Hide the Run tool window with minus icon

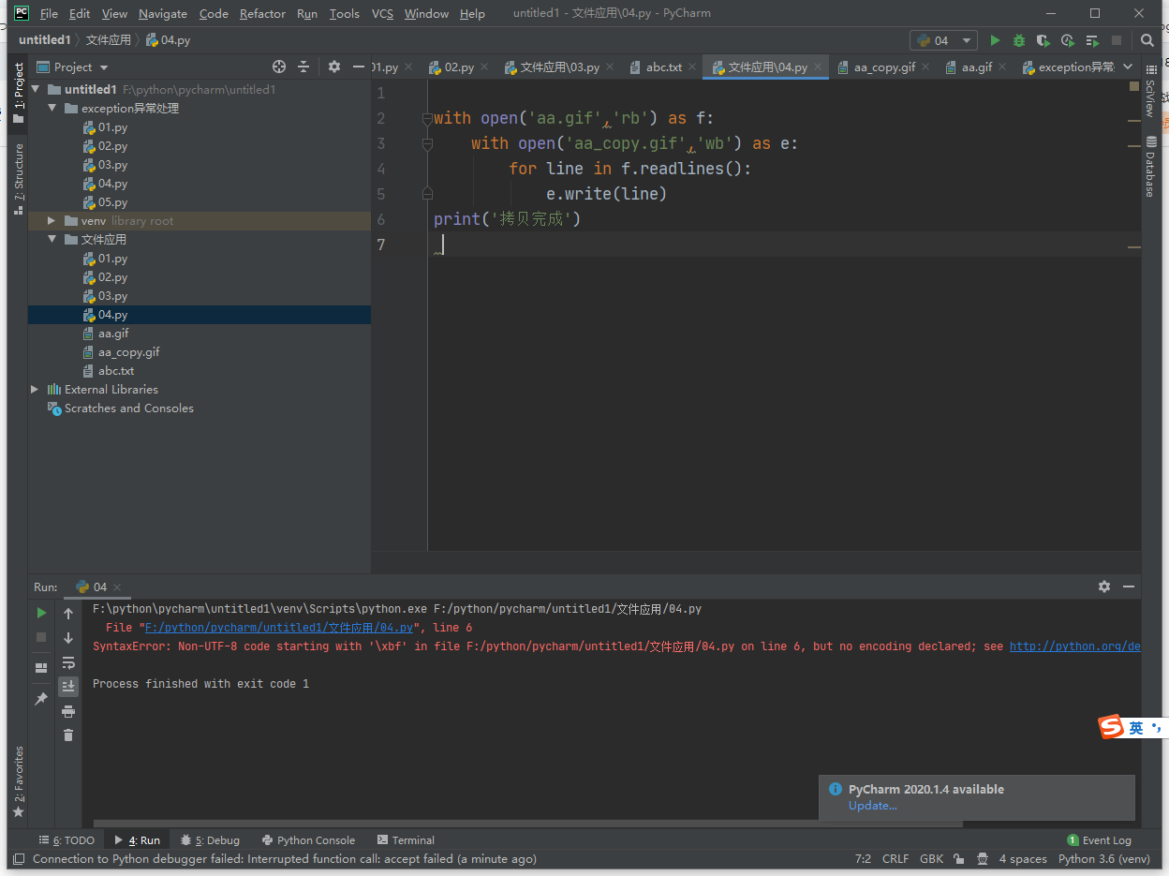click(x=1128, y=586)
